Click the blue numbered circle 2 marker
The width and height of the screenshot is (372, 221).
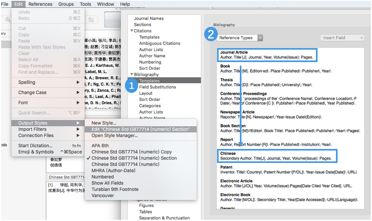(211, 34)
